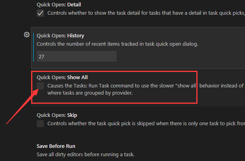
Task: Select the "Quick Open: Skip" setting title
Action: click(x=57, y=115)
